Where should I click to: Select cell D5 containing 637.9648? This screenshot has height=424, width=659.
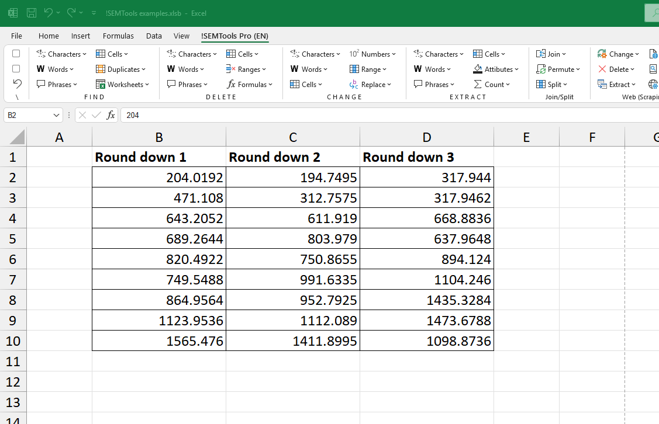coord(426,238)
